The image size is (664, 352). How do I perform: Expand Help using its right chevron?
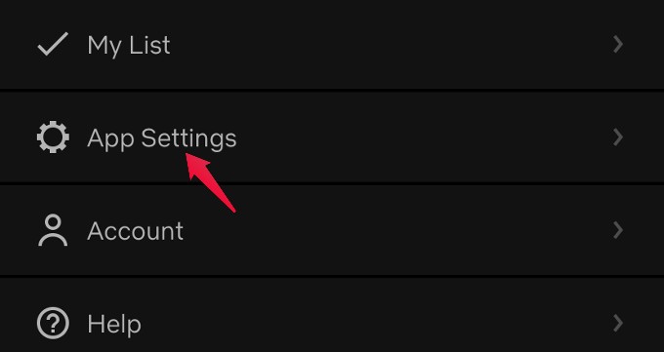point(618,323)
